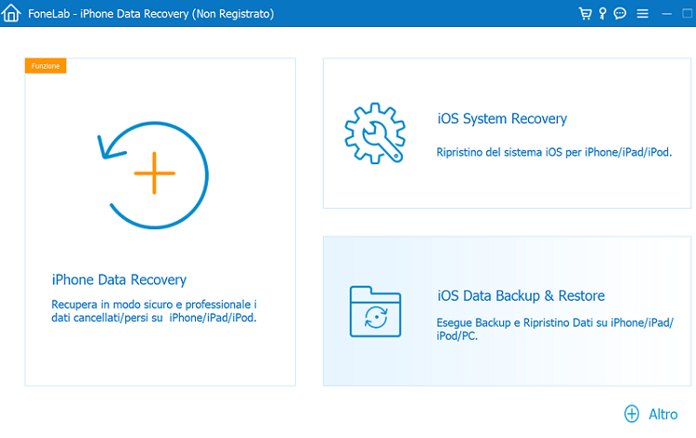Open the feedback chat bubble icon
The height and width of the screenshot is (438, 696).
(x=620, y=14)
